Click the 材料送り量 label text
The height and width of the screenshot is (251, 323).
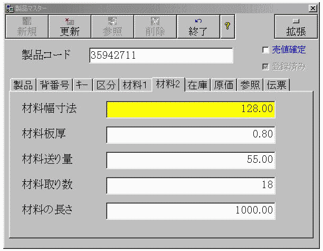[x=47, y=159]
